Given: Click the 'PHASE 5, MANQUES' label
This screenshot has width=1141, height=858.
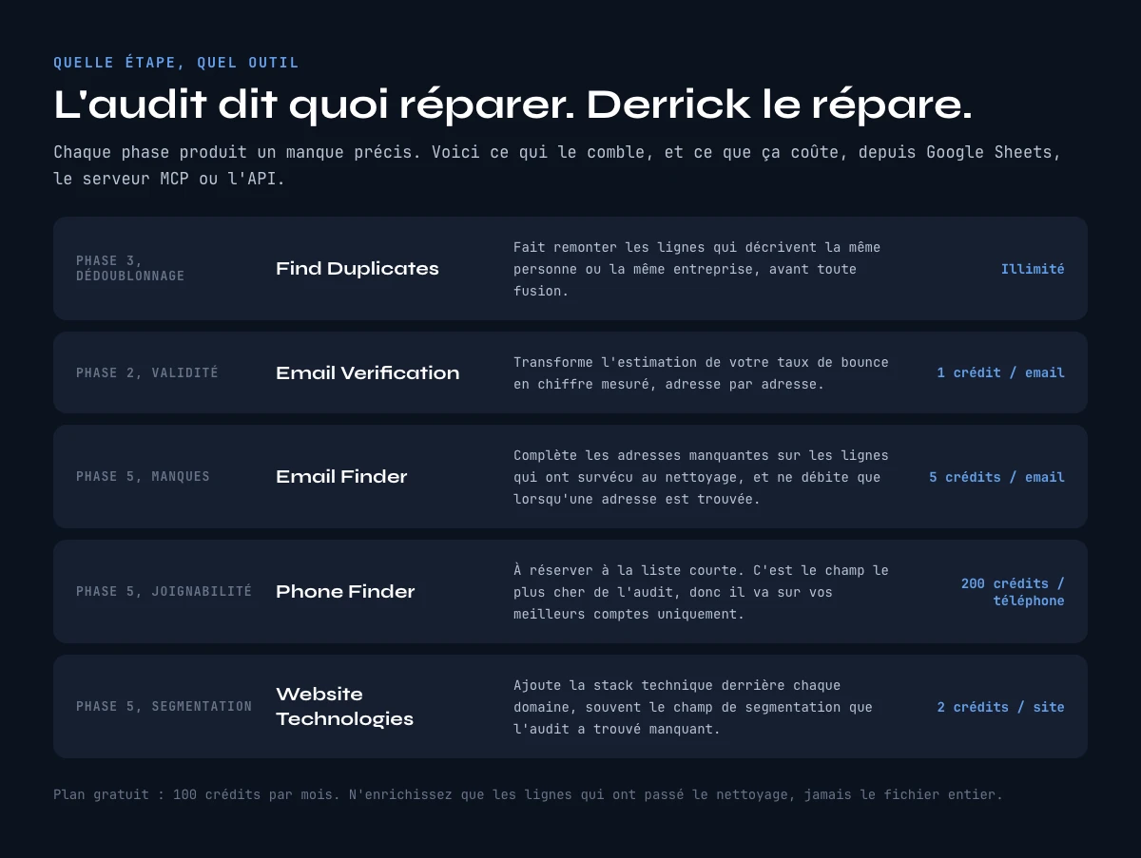Looking at the screenshot, I should [143, 476].
